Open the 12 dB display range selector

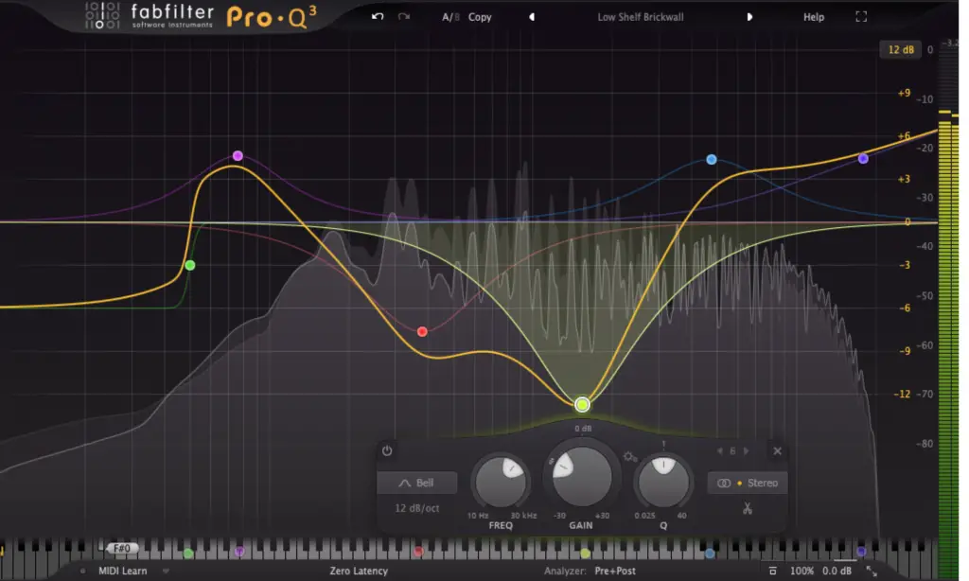[x=901, y=49]
